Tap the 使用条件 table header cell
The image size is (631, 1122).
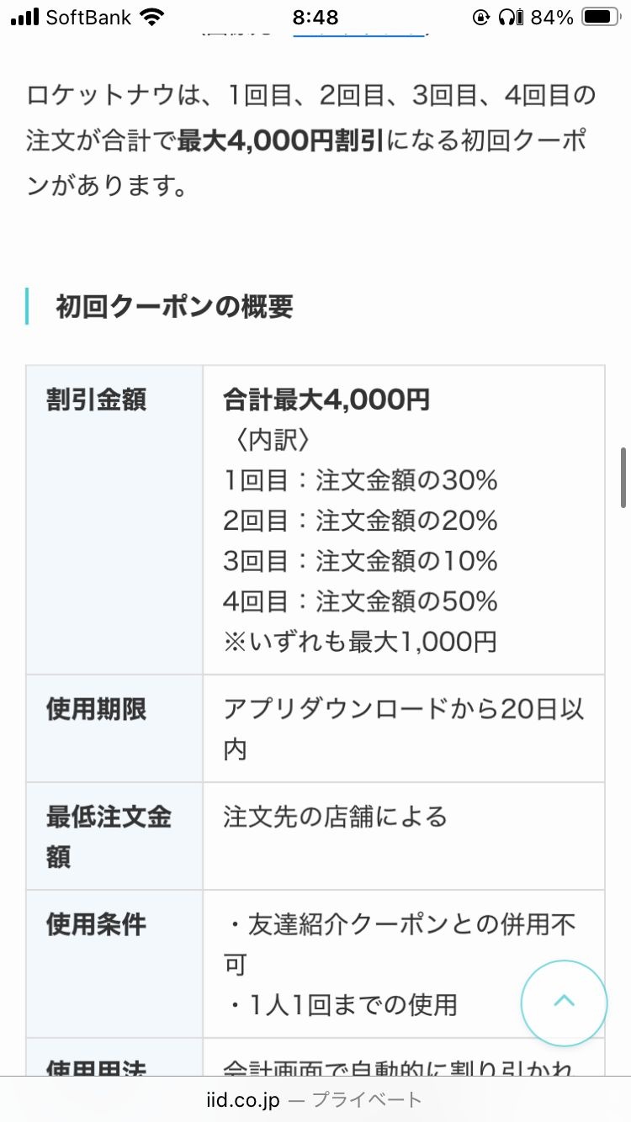click(x=96, y=925)
